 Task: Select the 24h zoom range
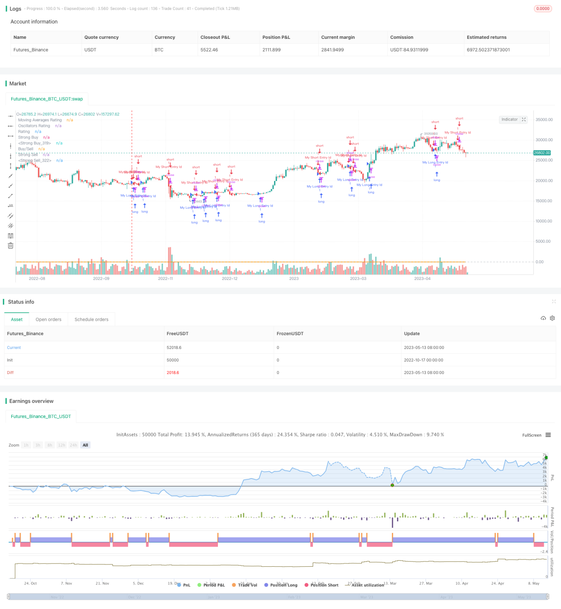[73, 445]
